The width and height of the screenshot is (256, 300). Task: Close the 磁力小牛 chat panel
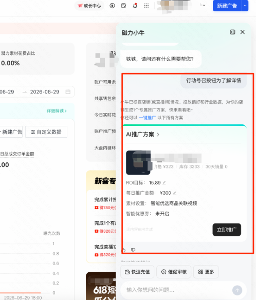[243, 32]
